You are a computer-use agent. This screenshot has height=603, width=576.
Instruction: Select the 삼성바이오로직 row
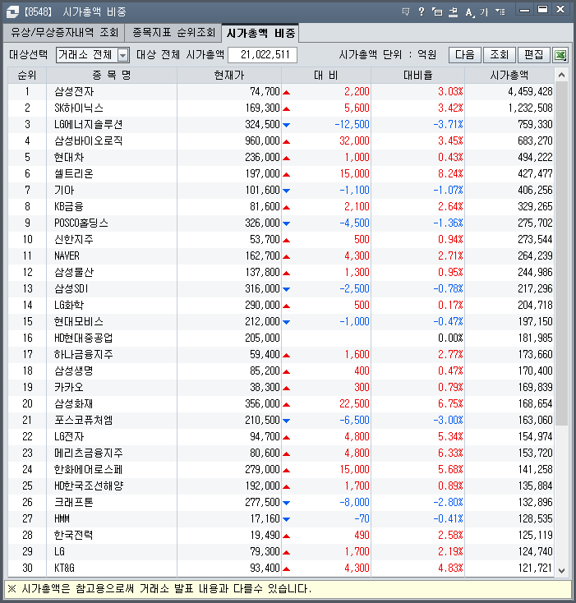(281, 140)
